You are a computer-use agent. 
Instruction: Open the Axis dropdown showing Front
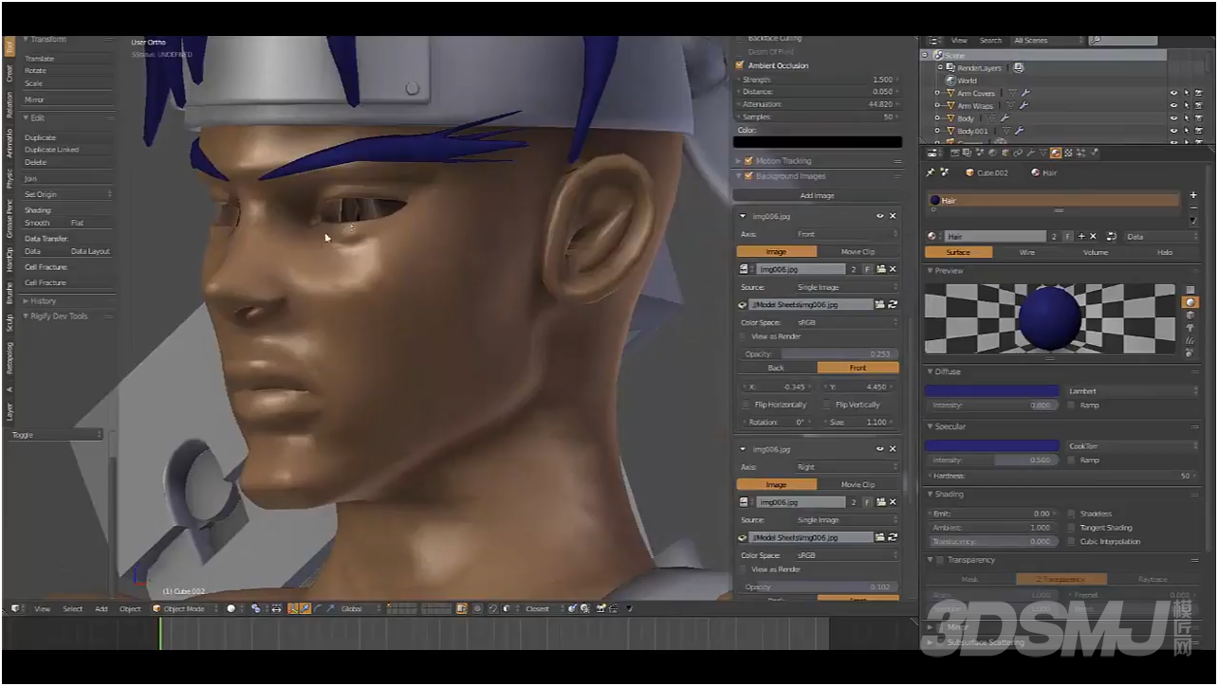click(x=847, y=234)
